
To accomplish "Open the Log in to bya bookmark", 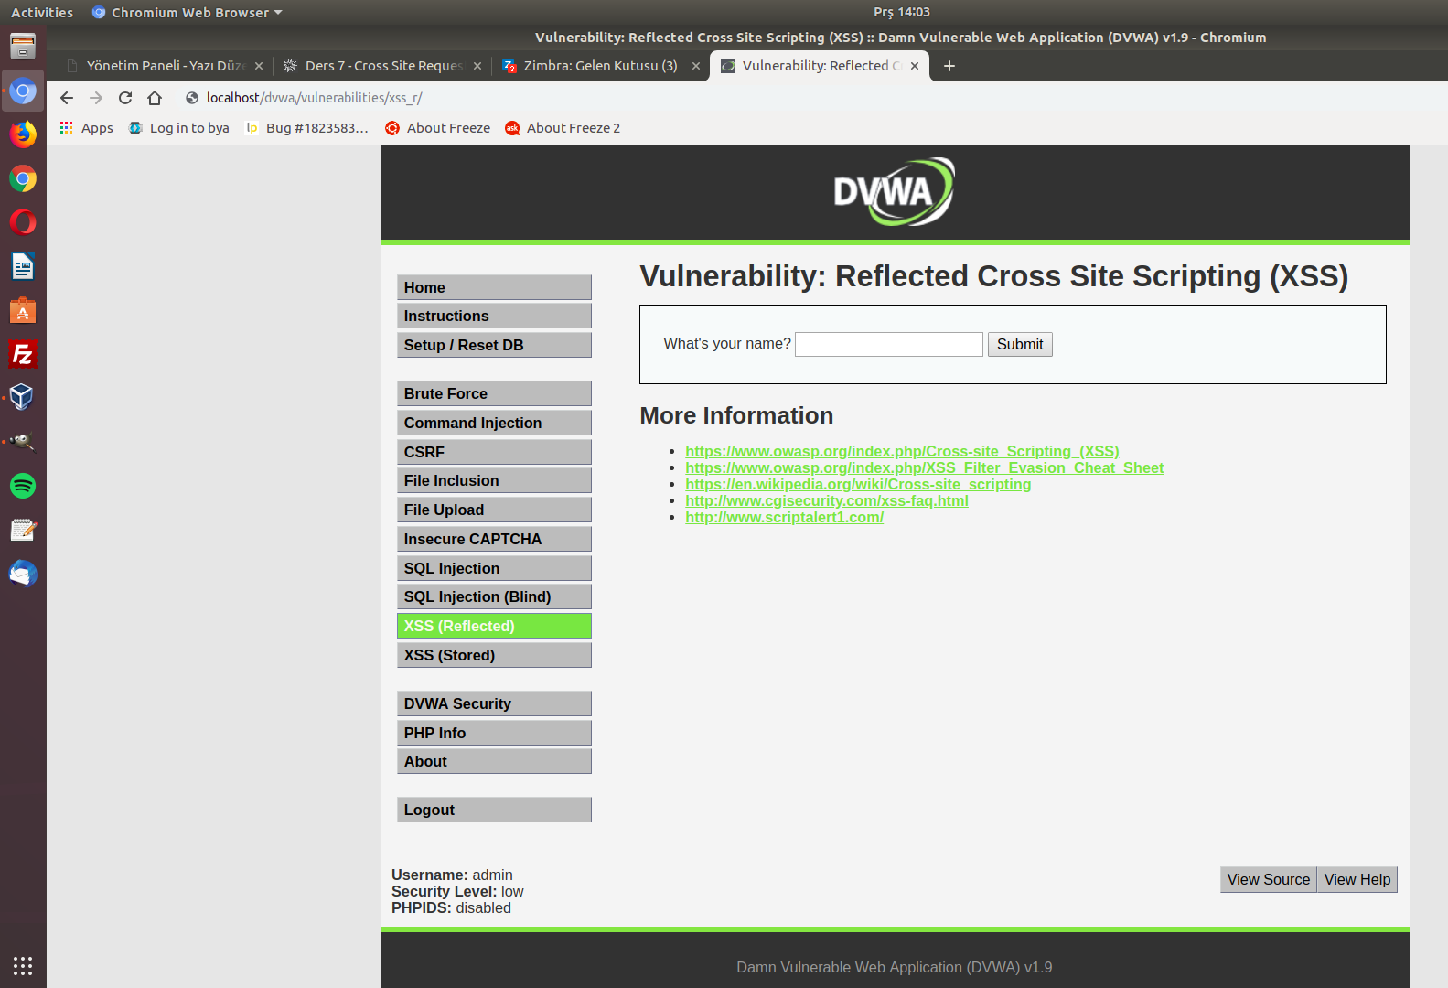I will coord(179,128).
